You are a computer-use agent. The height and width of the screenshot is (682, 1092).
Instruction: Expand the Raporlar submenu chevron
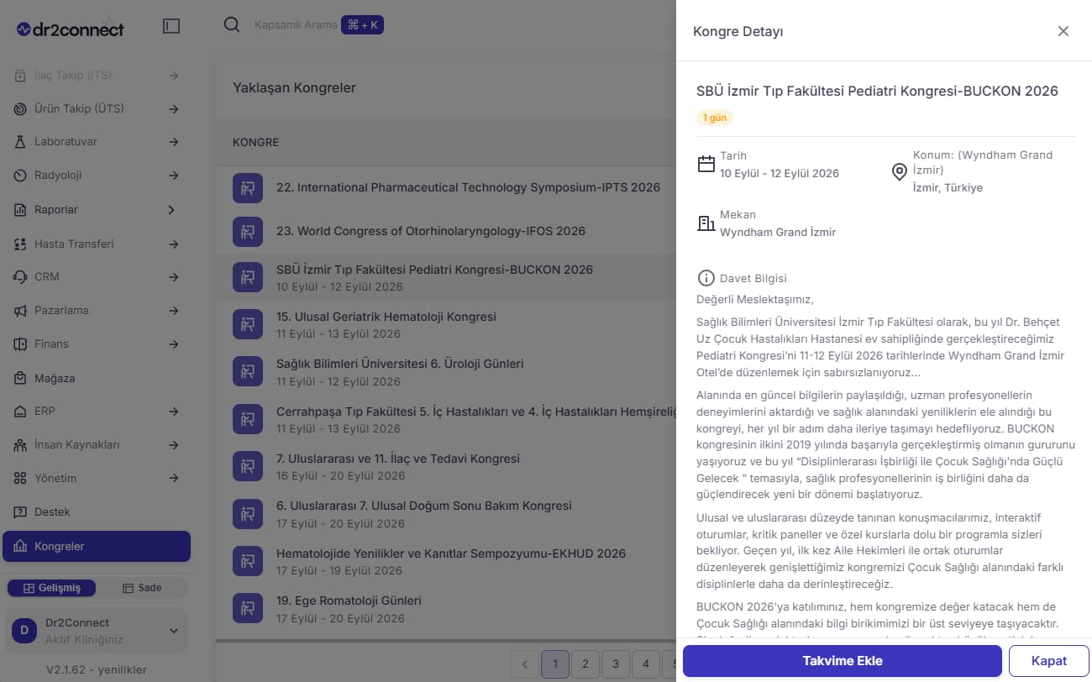point(171,209)
